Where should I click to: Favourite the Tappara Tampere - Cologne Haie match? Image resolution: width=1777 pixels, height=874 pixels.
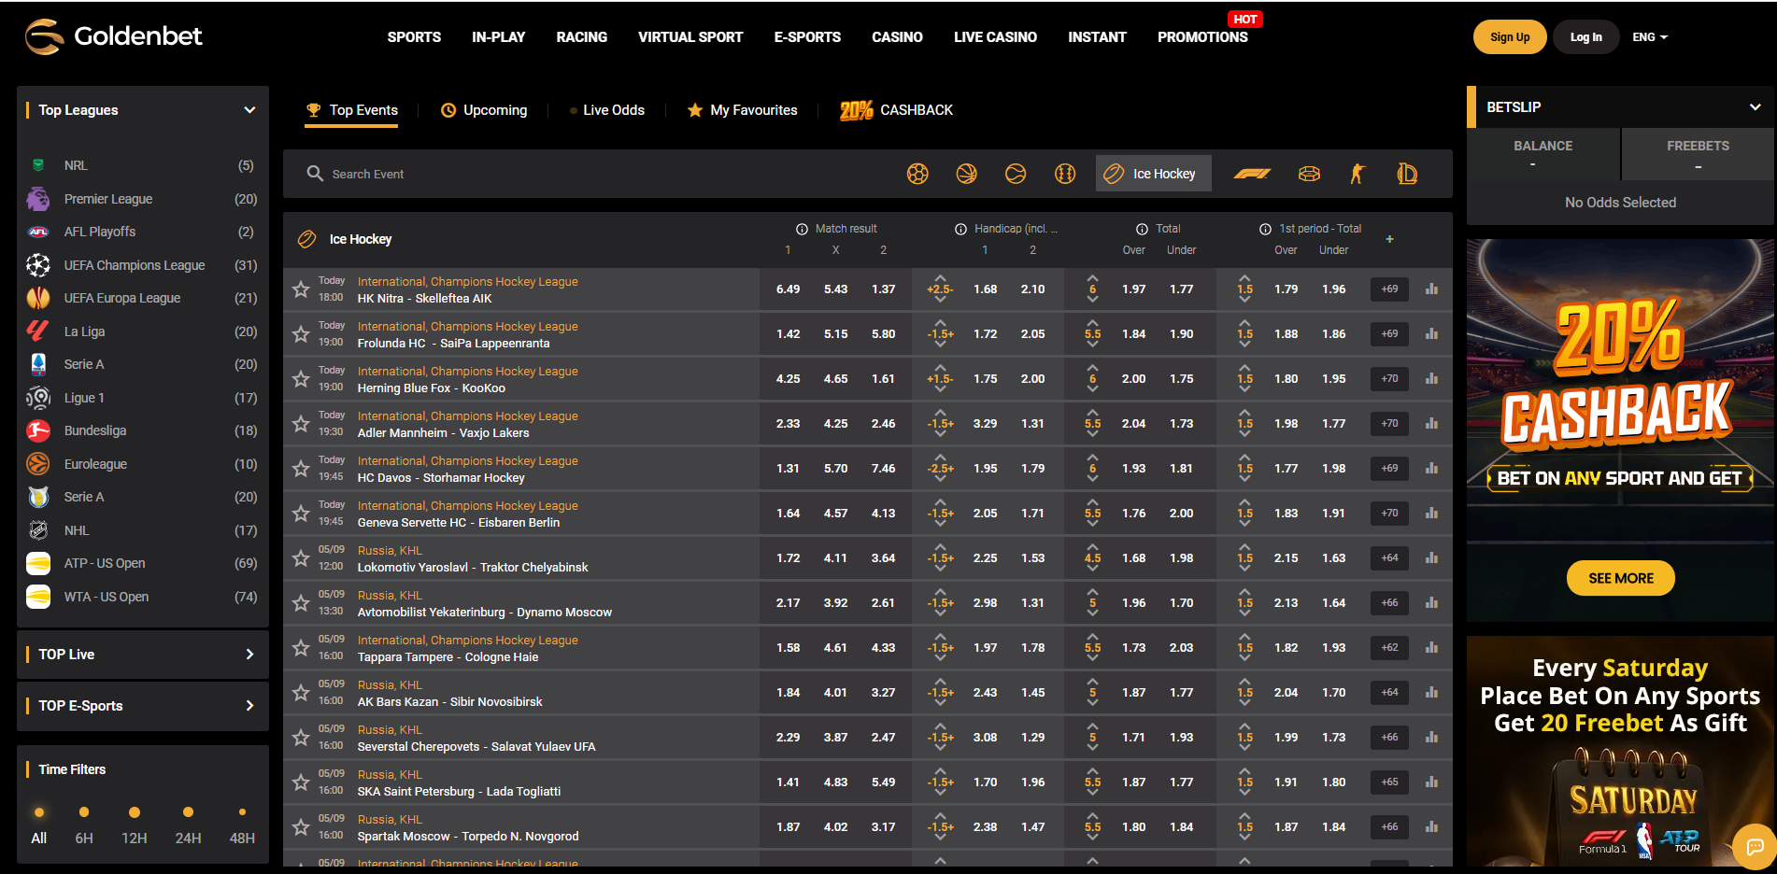[301, 648]
